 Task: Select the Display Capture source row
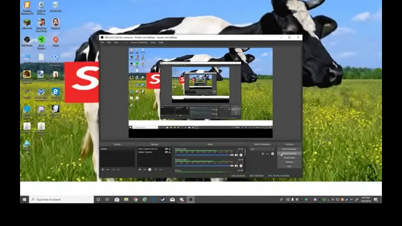154,152
